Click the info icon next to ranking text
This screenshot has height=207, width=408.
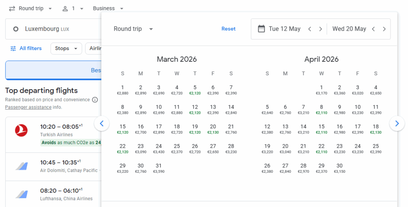coord(95,100)
